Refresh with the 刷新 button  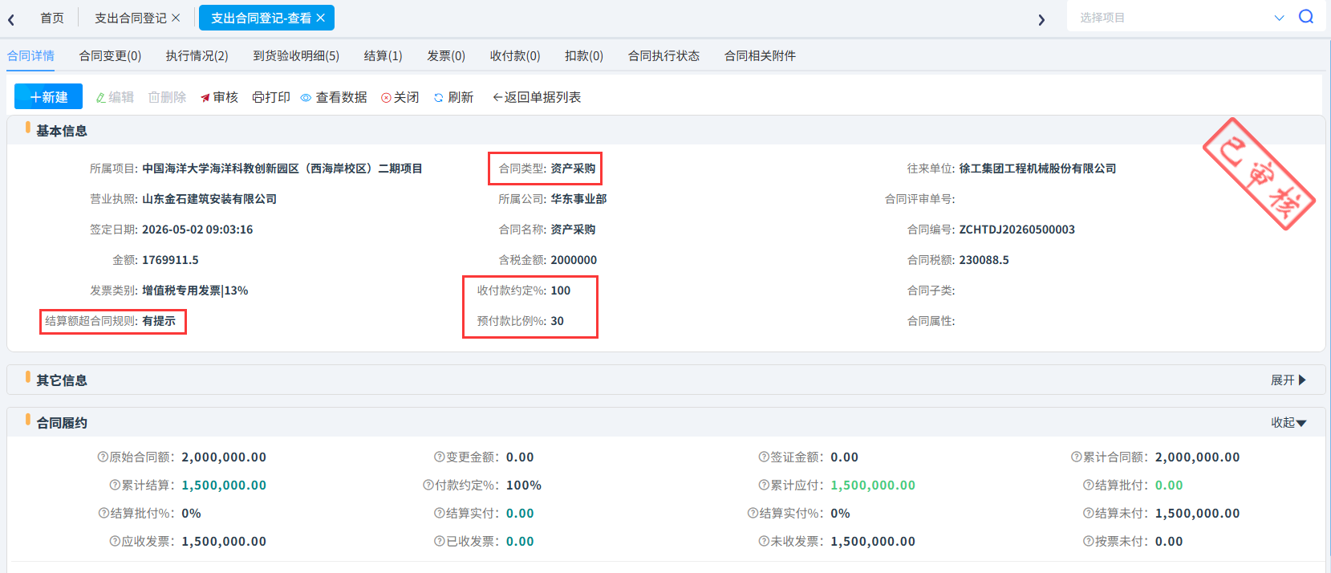click(x=454, y=97)
